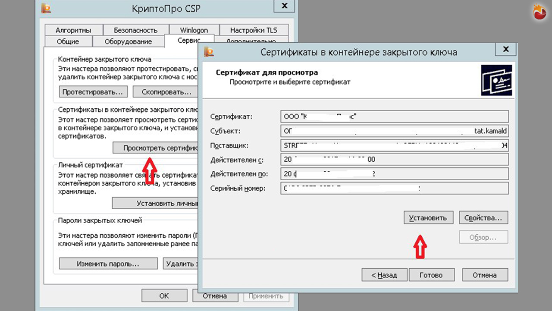Click Просмотреть сертификаты button
This screenshot has width=552, height=311.
[x=155, y=148]
